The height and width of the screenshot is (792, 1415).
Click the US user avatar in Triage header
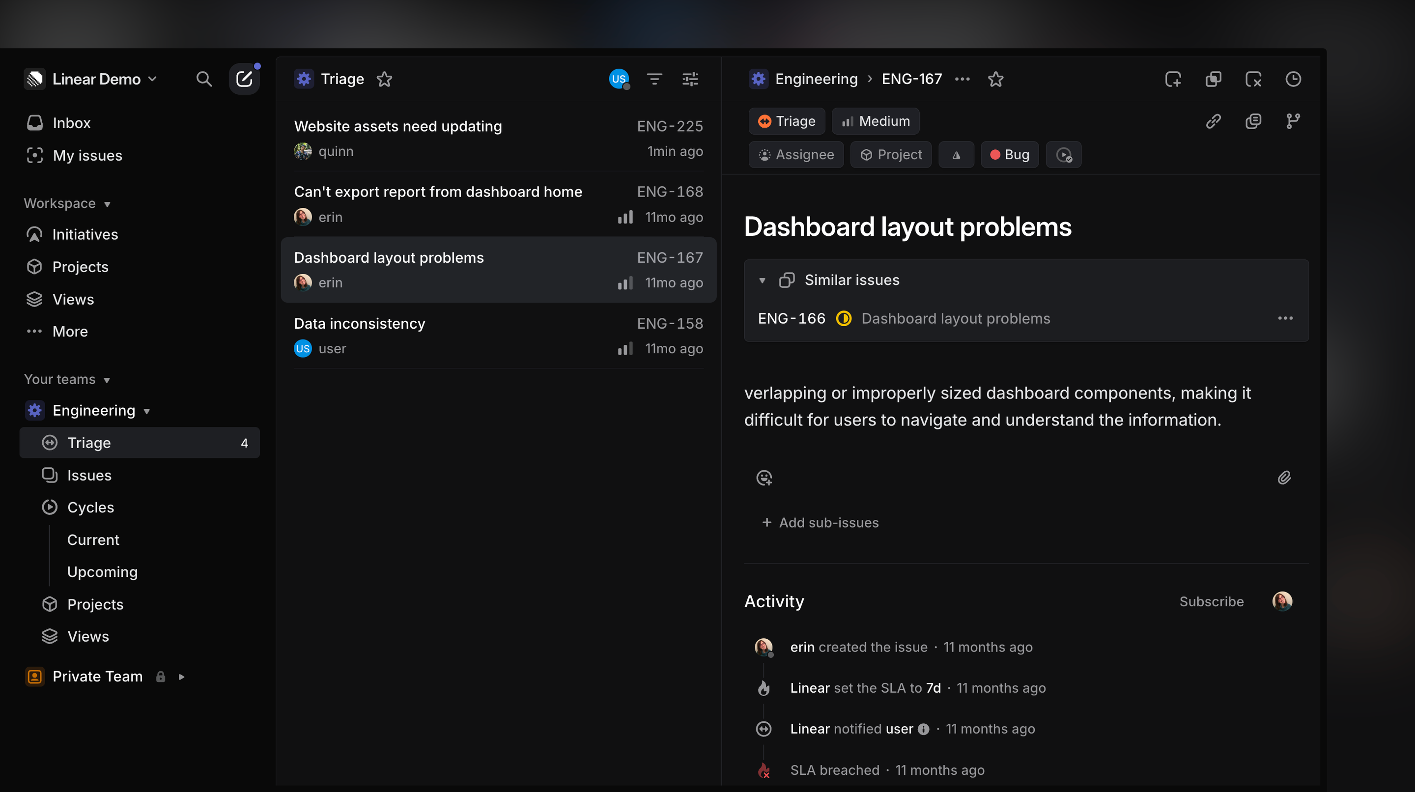619,79
